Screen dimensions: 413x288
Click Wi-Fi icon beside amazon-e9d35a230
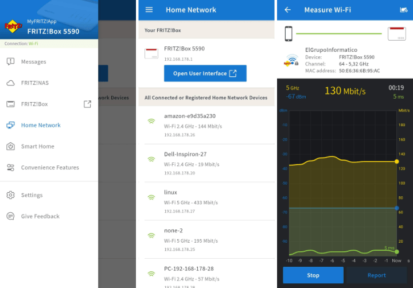pos(151,121)
